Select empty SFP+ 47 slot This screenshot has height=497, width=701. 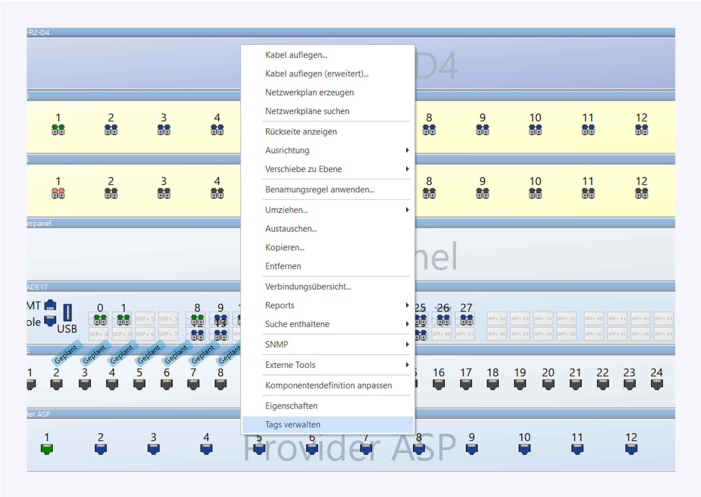[663, 334]
